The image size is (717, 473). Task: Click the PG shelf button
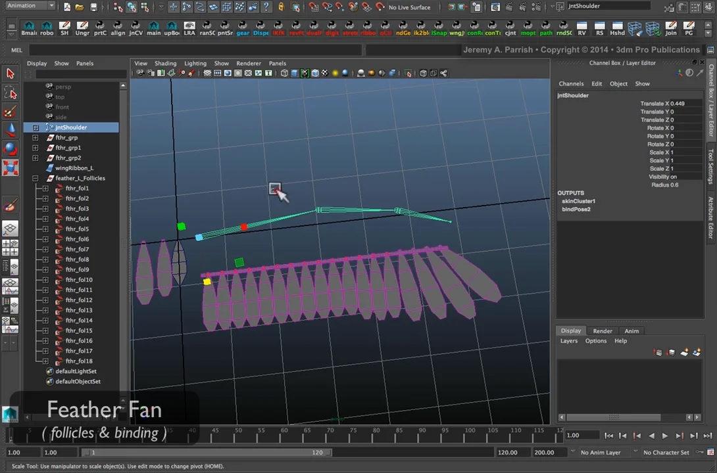click(689, 28)
